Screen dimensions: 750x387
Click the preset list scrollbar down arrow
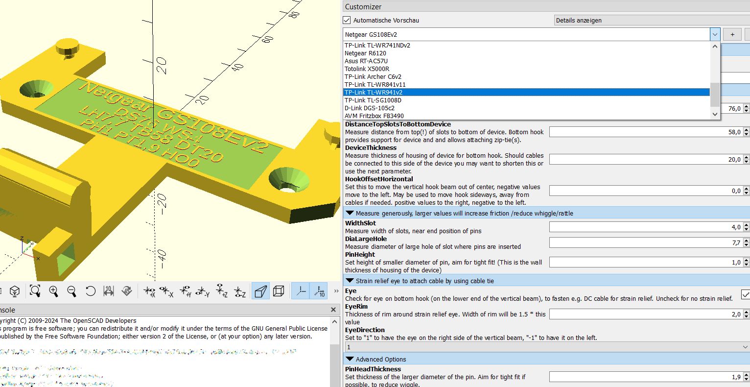coord(715,114)
